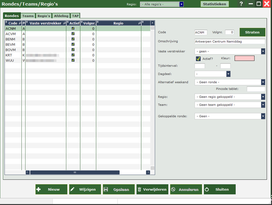The image size is (272, 205).
Task: Click the plus icon on Nieuw button
Action: 38,189
